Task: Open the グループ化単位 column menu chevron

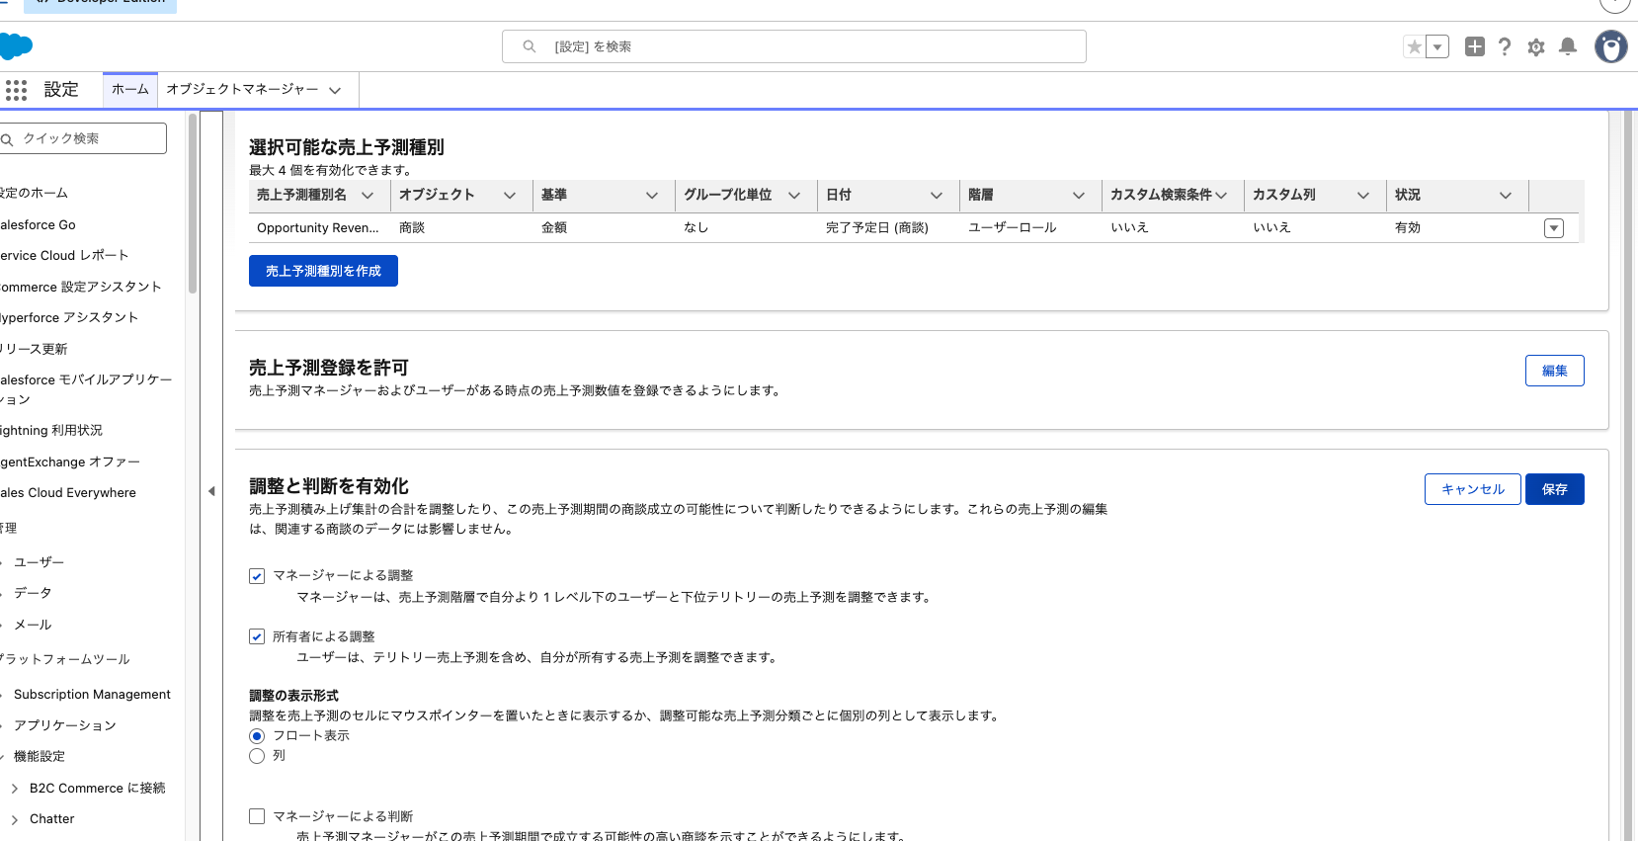Action: click(794, 196)
